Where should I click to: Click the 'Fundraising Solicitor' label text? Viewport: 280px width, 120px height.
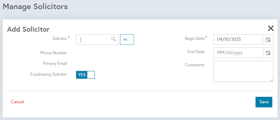click(49, 75)
